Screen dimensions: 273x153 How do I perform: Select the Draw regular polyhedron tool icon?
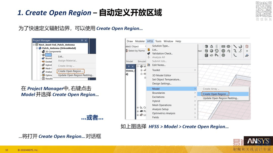coord(206,55)
